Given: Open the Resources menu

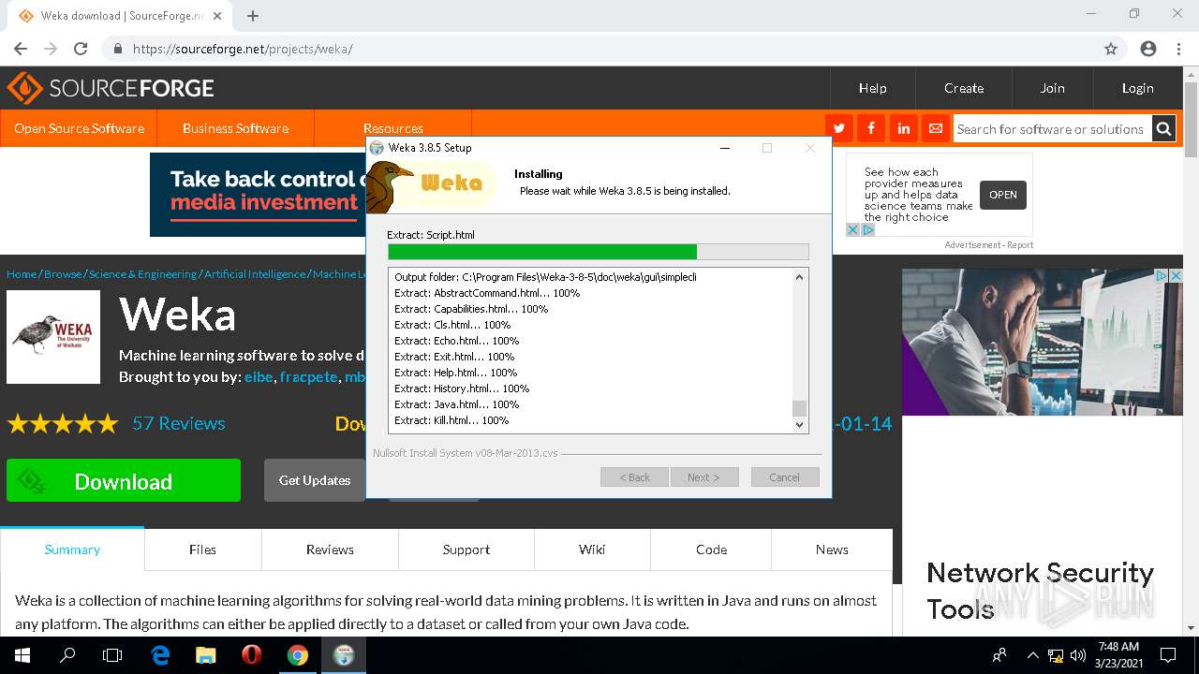Looking at the screenshot, I should pos(392,128).
